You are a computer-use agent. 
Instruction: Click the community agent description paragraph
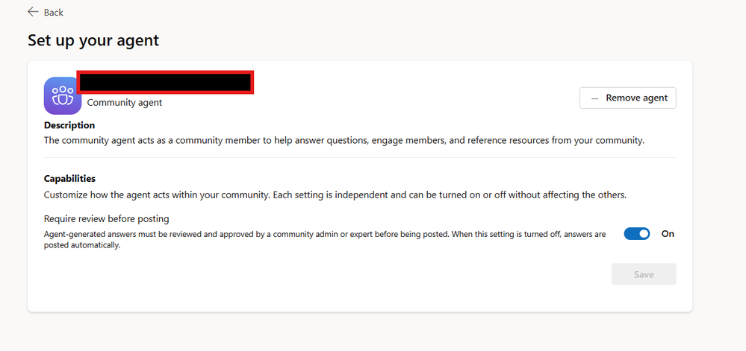coord(344,140)
